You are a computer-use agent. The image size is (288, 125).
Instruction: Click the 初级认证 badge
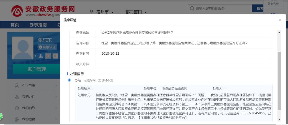47,47
